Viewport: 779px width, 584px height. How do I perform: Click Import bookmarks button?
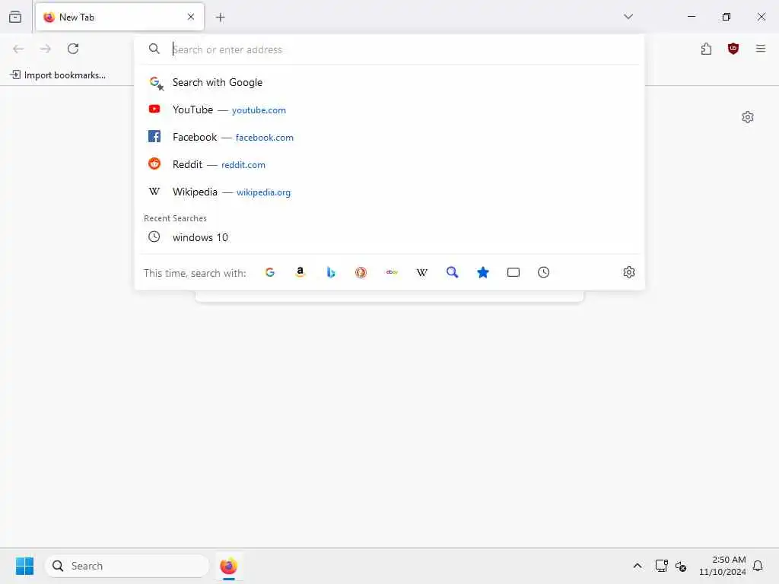[58, 75]
